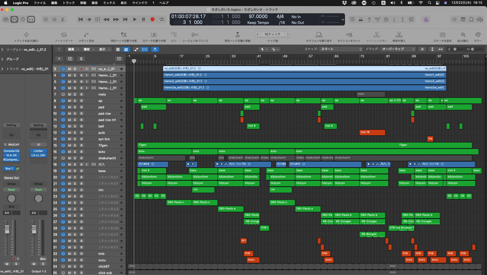Click the add track plus button
Screen dimensions: 487x275
(59, 59)
